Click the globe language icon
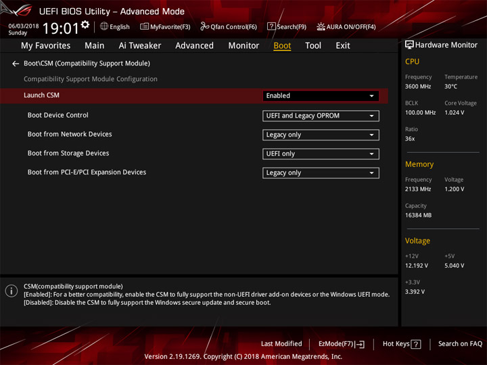Viewport: 487px width, 365px height. point(104,26)
